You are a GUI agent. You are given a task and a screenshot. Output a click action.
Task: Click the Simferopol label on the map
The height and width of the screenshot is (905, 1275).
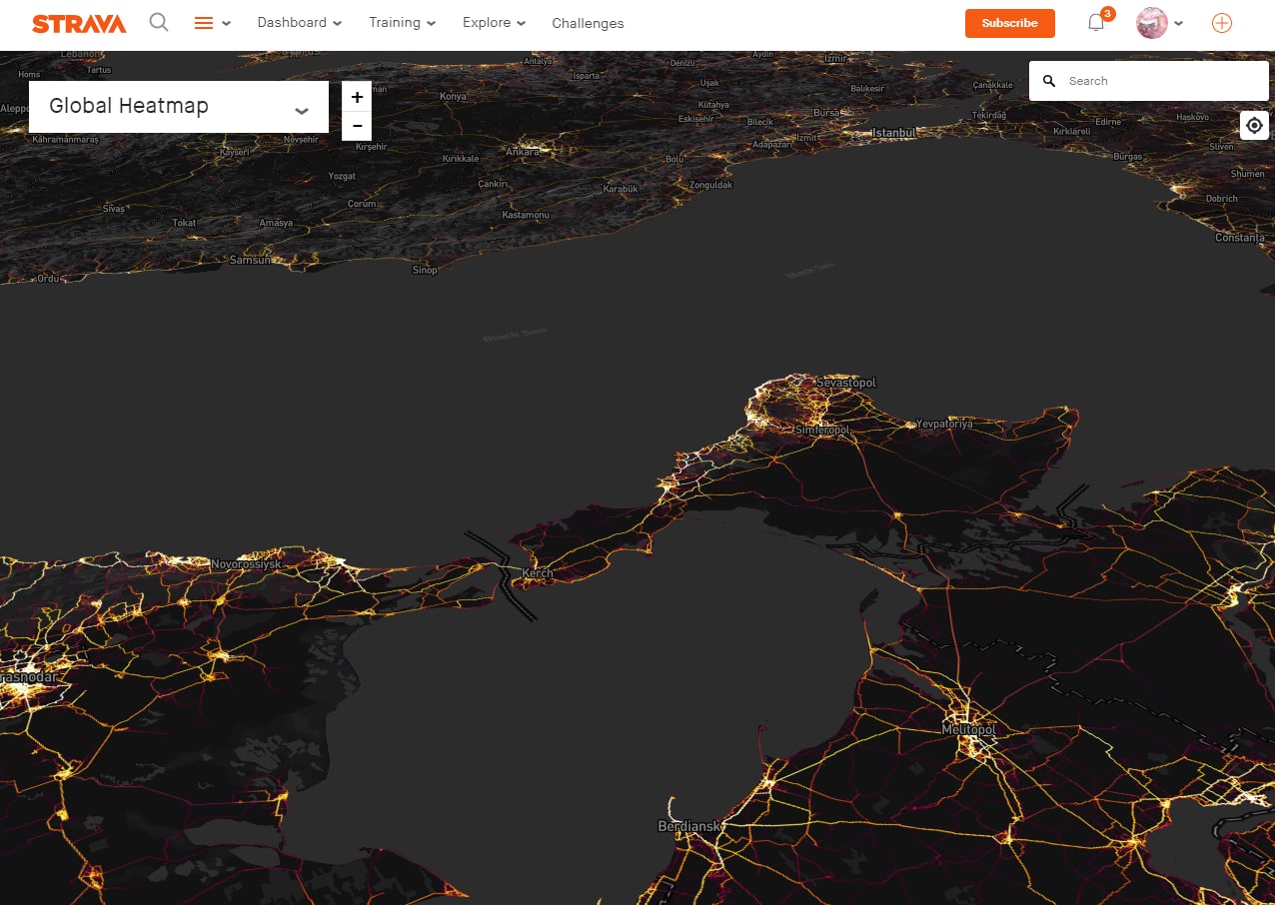822,430
